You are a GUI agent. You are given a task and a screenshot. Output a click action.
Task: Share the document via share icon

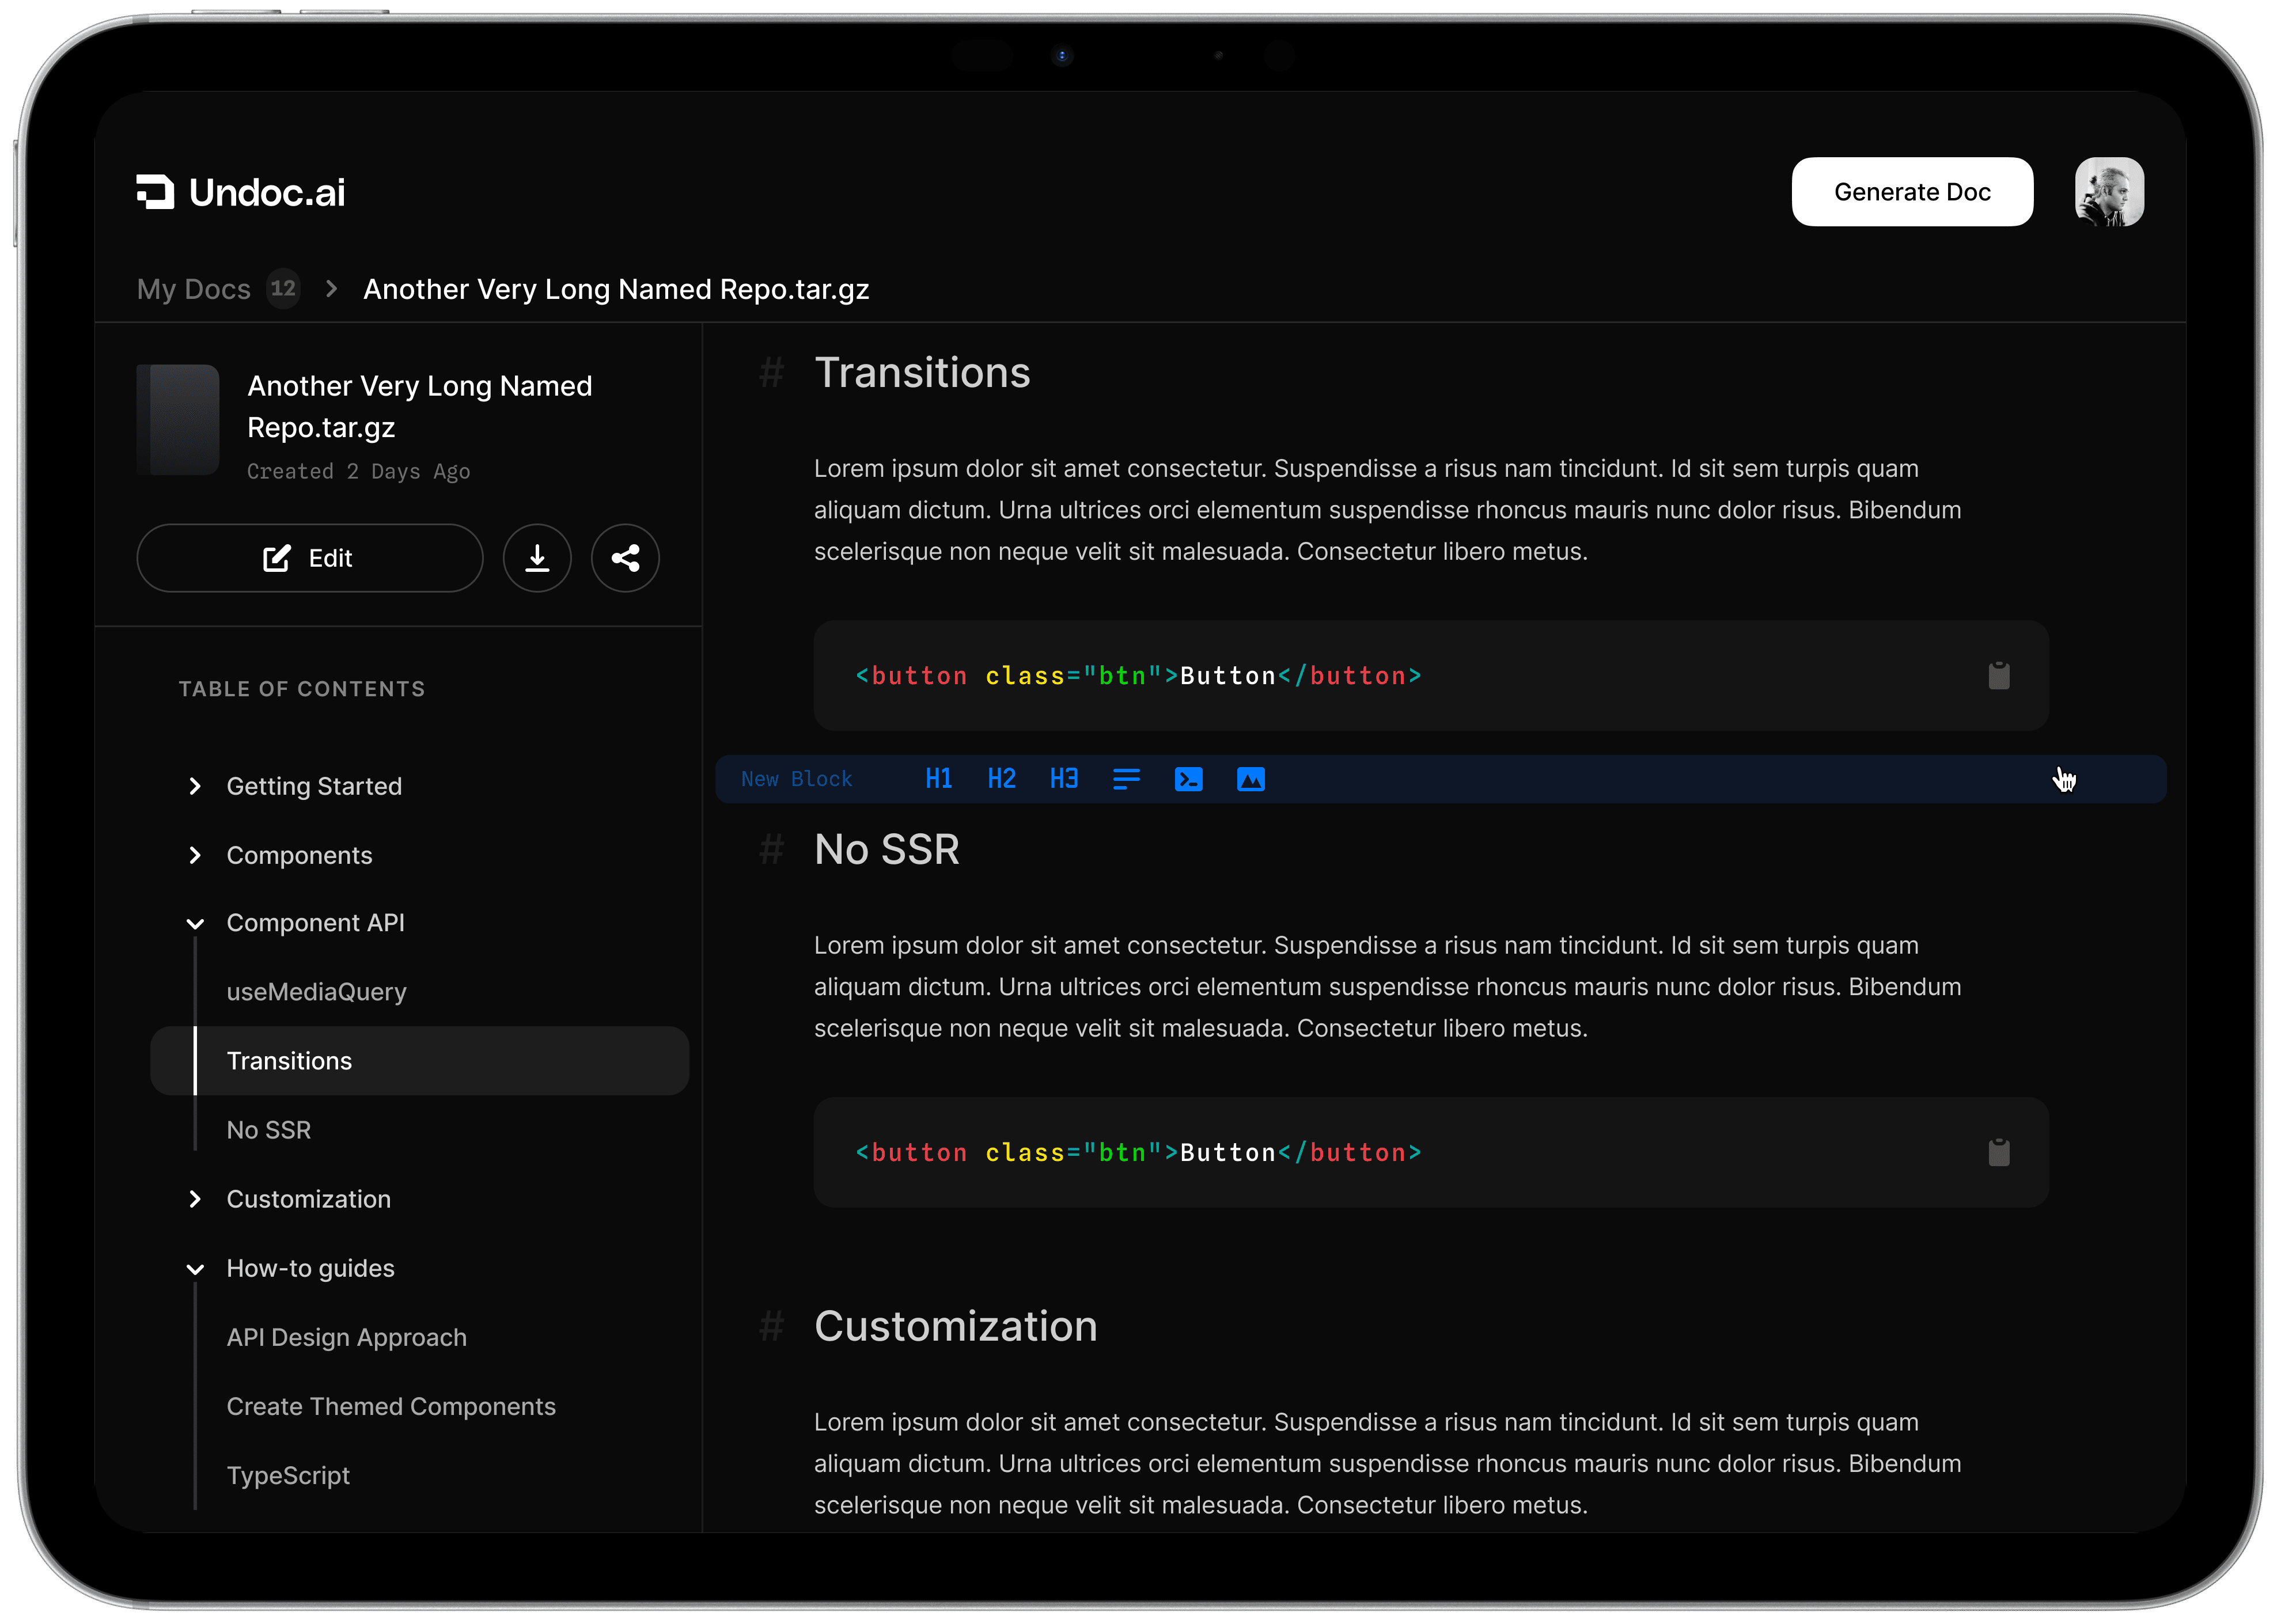[625, 558]
